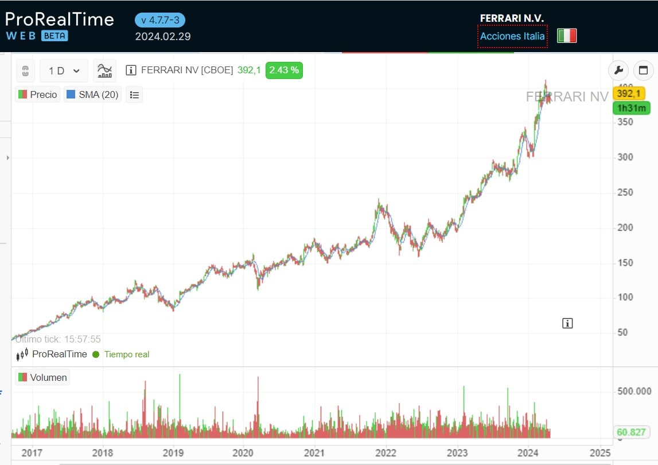Click the window layout icon top right

(x=643, y=70)
